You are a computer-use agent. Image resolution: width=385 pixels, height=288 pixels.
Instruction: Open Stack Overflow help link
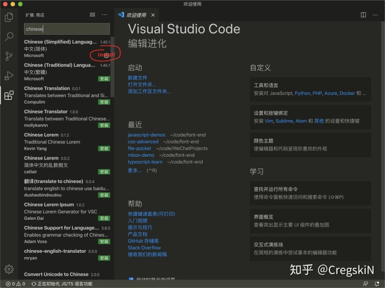click(144, 247)
